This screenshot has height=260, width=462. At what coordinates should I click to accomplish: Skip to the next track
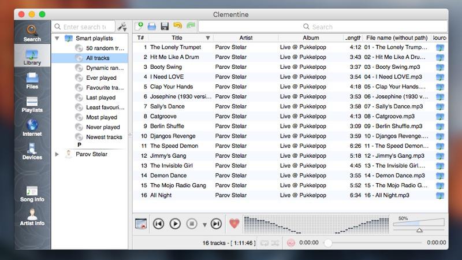216,224
